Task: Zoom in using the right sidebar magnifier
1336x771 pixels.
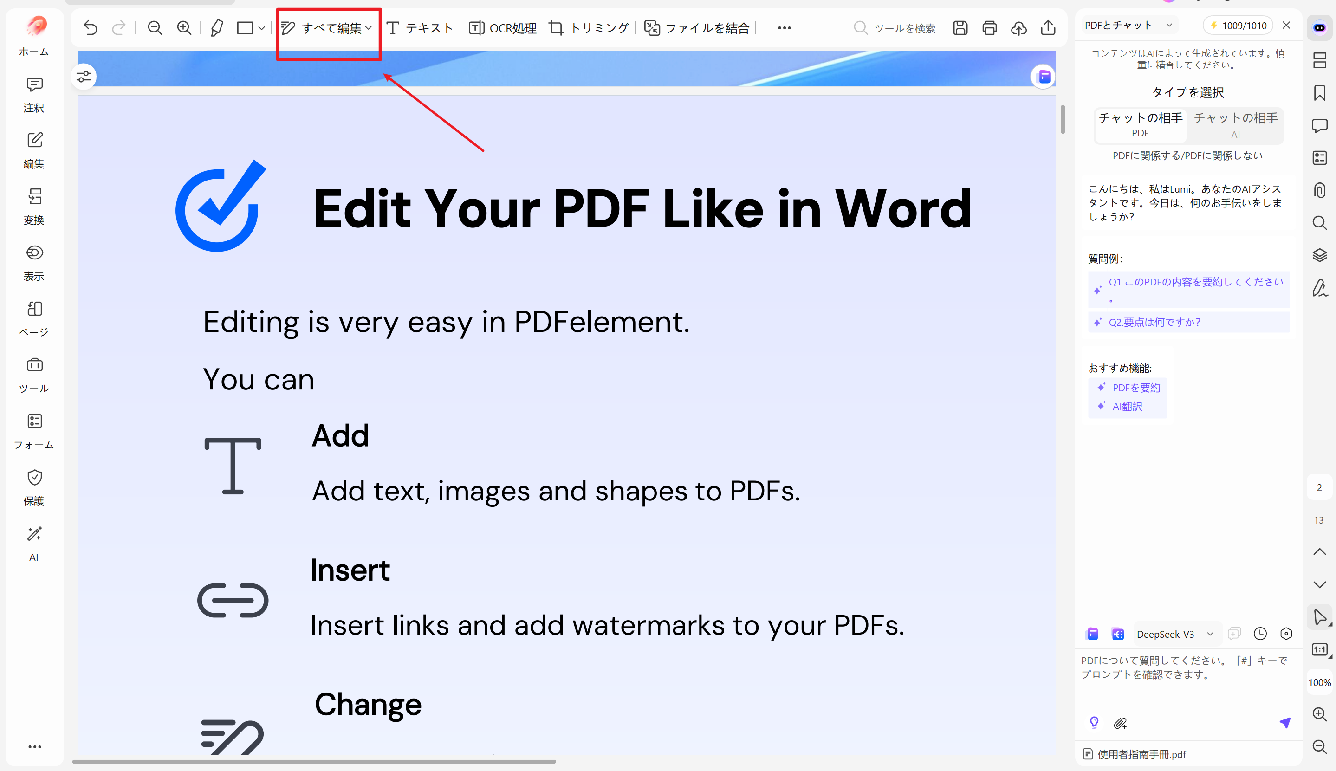Action: [x=1319, y=714]
